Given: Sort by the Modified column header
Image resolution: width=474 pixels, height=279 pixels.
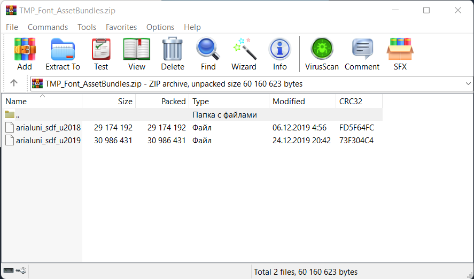Looking at the screenshot, I should [x=302, y=101].
